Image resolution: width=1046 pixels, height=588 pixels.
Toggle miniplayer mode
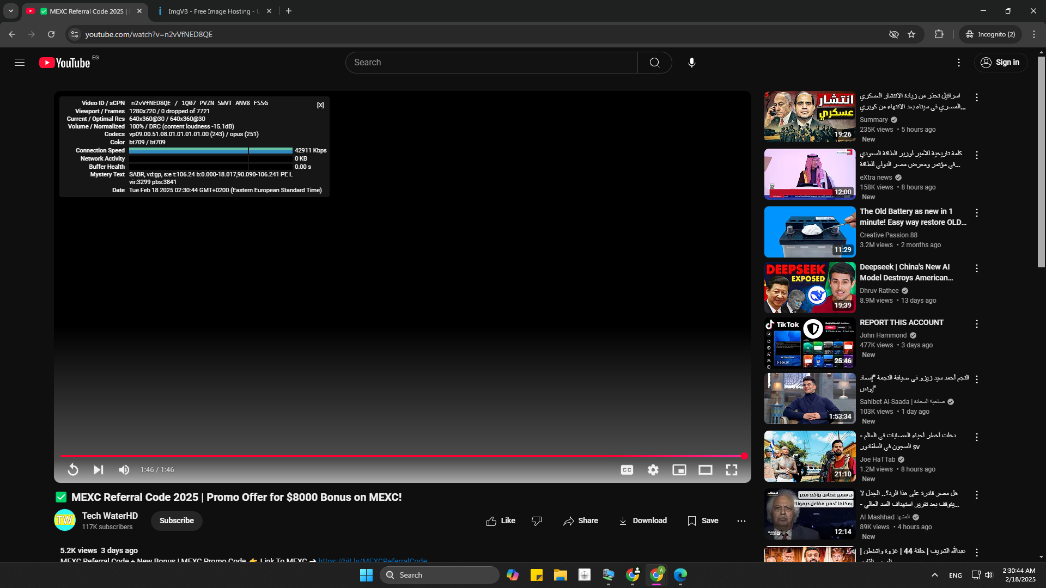[x=679, y=470]
